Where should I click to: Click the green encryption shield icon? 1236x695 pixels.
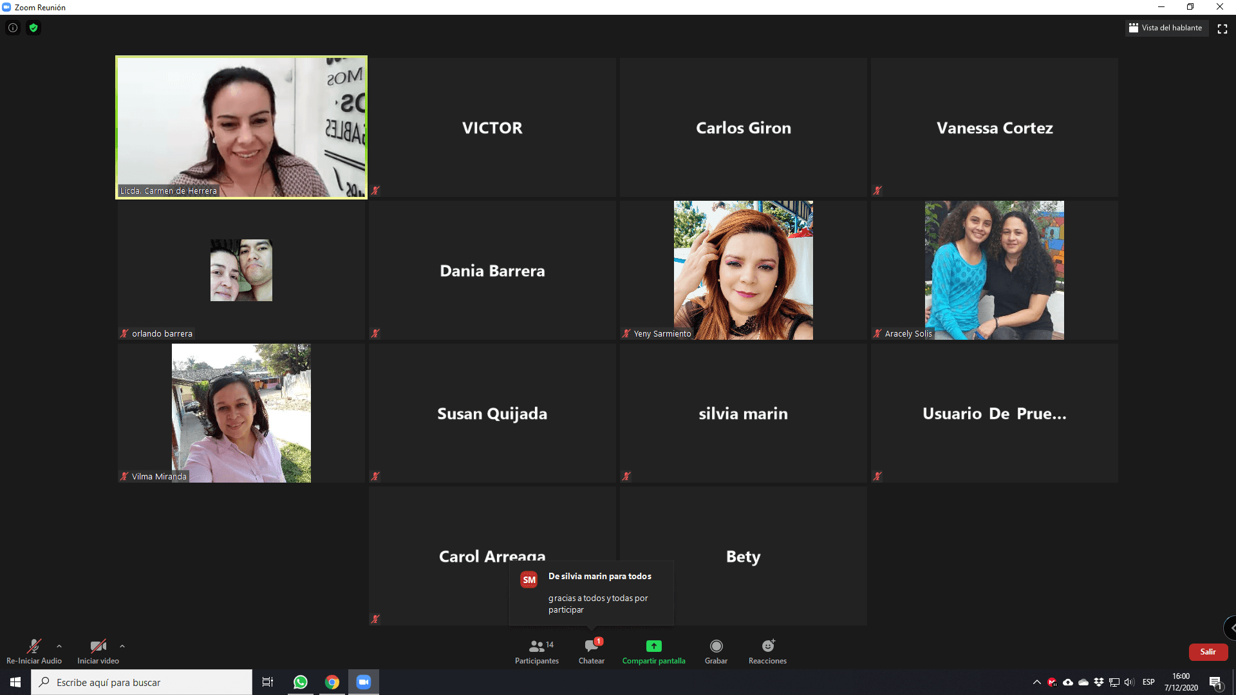click(33, 28)
